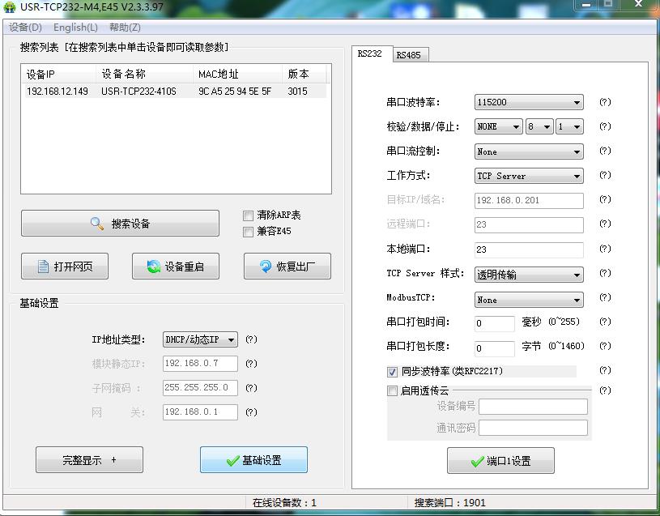Click the 本地端口 input field
The width and height of the screenshot is (660, 516).
point(529,249)
